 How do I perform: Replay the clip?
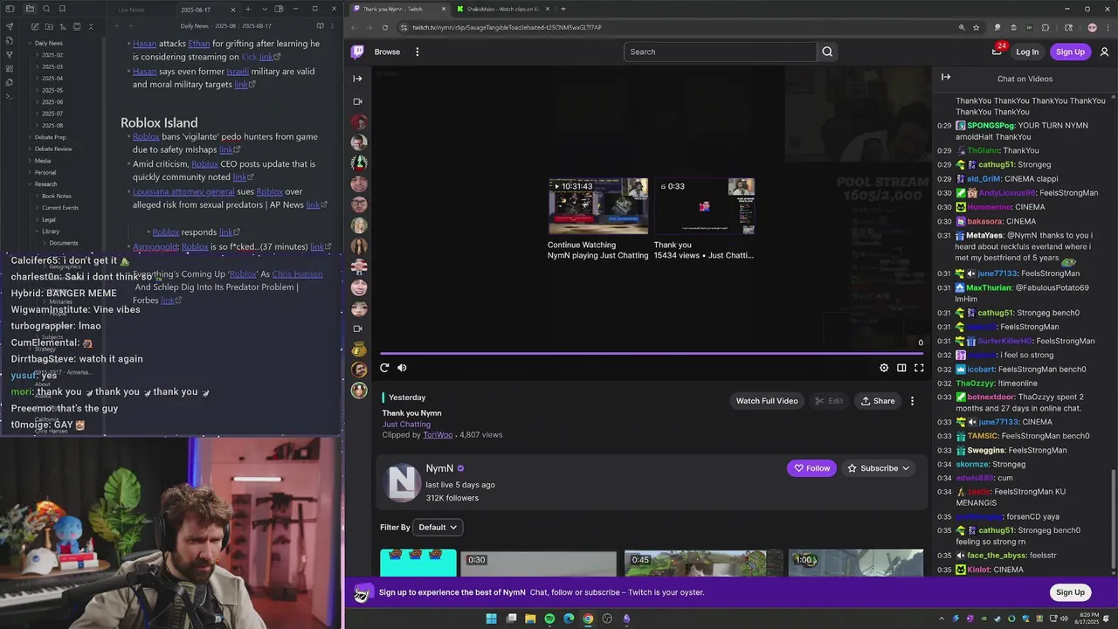click(x=384, y=368)
